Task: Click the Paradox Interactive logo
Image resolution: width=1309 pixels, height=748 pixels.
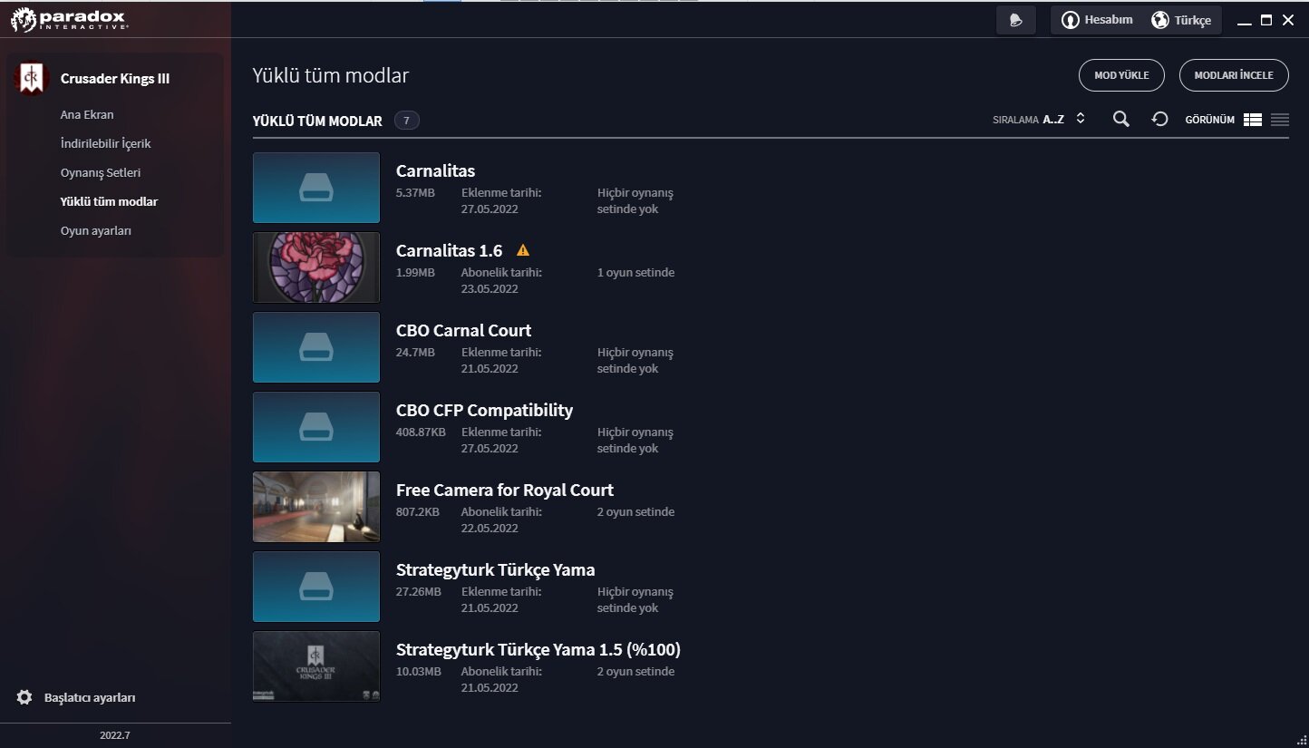Action: click(70, 19)
